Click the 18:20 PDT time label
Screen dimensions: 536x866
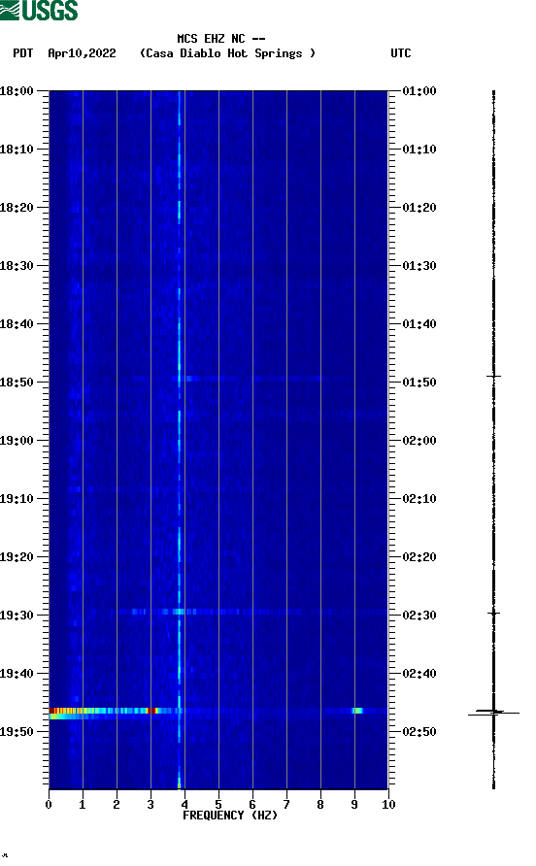[17, 208]
